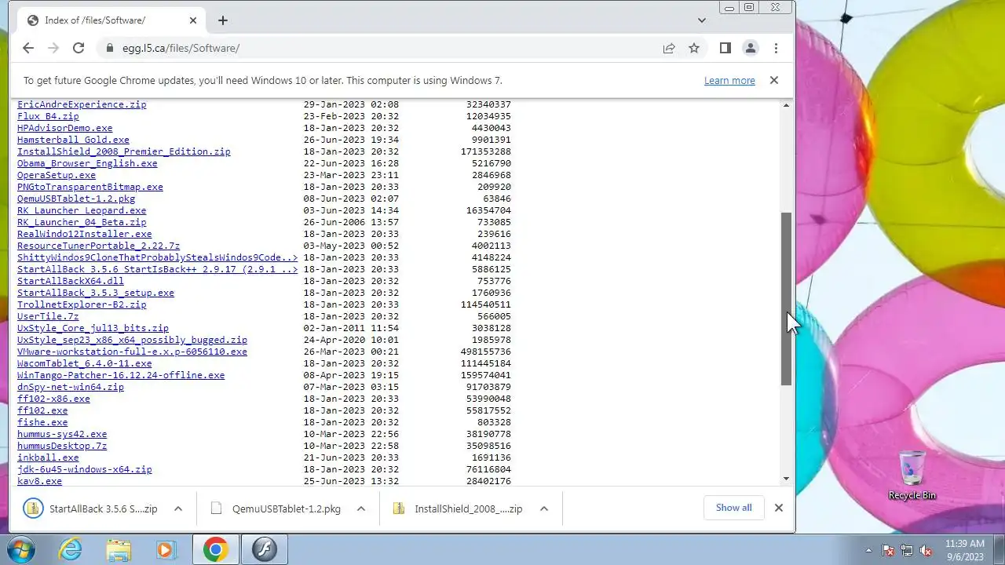Reload the current page
The height and width of the screenshot is (565, 1005).
pyautogui.click(x=79, y=48)
